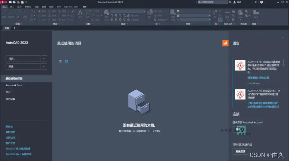Open the lineweight dropdown in Properties panel
289x161 pixels.
point(195,15)
